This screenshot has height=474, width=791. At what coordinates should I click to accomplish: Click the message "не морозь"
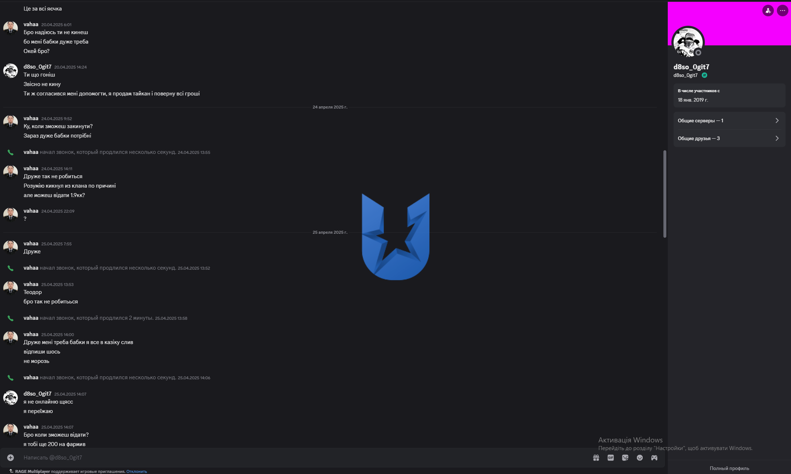(36, 361)
